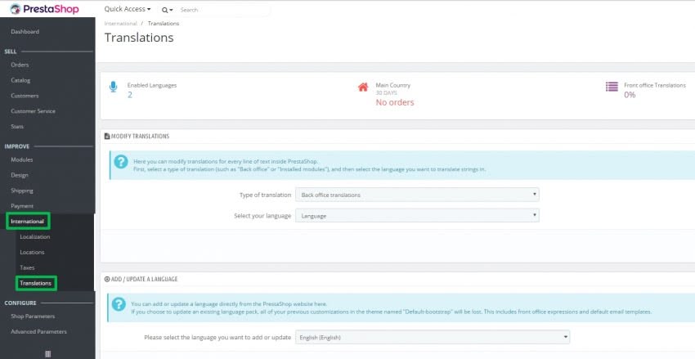
Task: Open the search magnifier filter dropdown
Action: (x=167, y=10)
